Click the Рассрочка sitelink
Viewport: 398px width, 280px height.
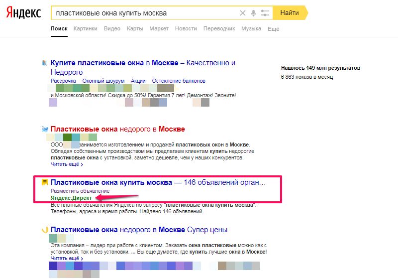click(63, 81)
